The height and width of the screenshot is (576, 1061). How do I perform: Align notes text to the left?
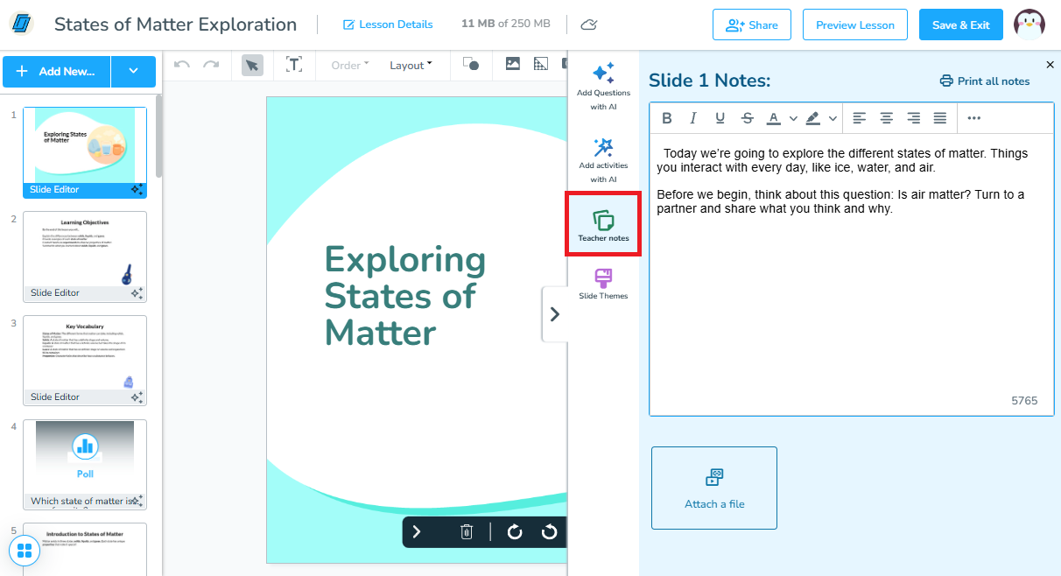point(860,118)
